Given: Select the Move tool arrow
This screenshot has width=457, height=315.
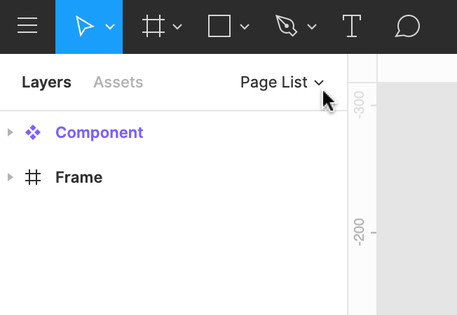Looking at the screenshot, I should [x=84, y=27].
